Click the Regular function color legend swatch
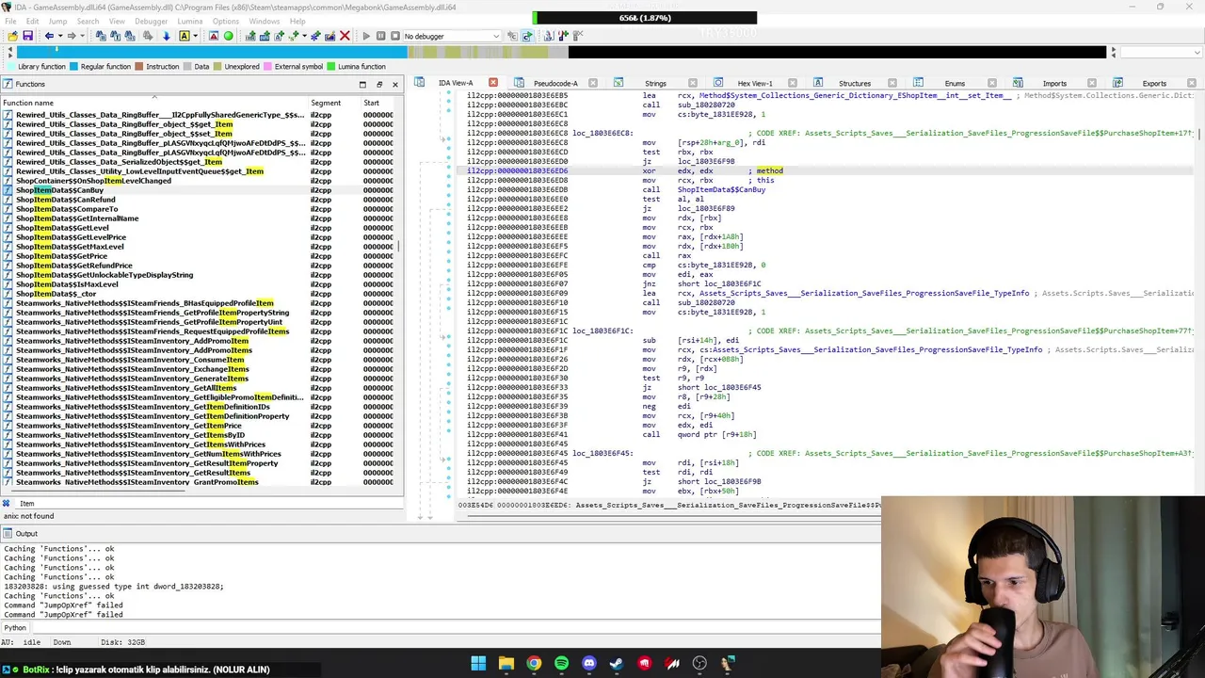Viewport: 1205px width, 678px height. [x=74, y=67]
